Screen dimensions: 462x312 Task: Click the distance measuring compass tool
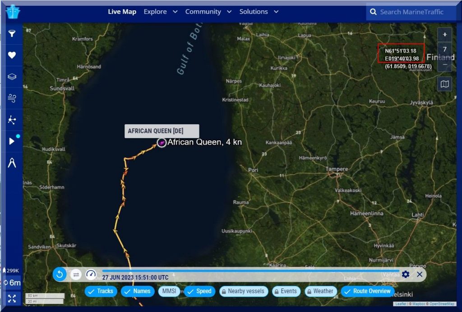(x=12, y=163)
